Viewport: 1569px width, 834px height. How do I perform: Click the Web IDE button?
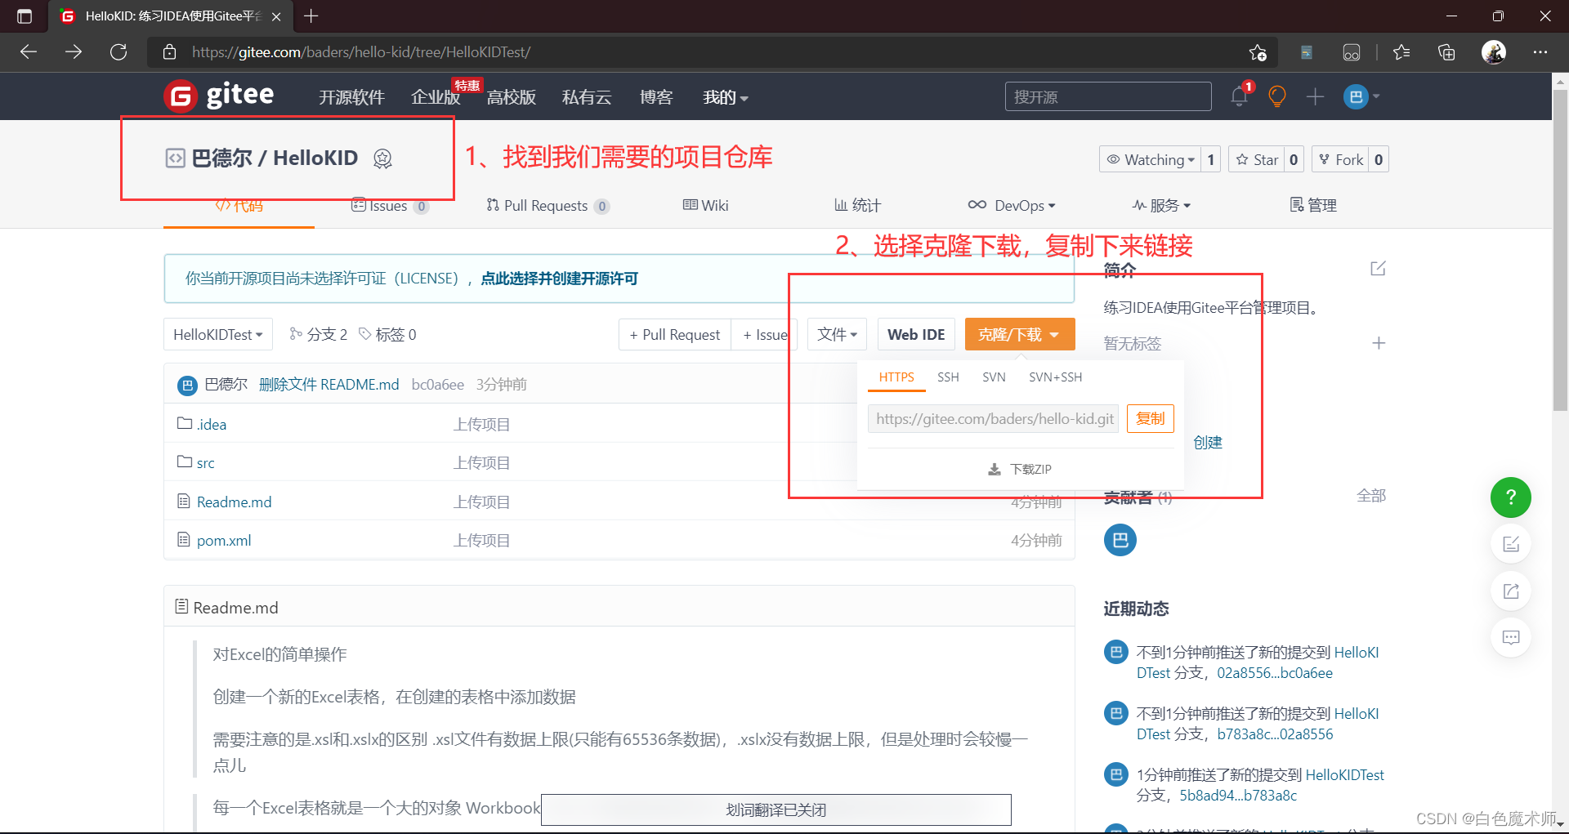(916, 334)
